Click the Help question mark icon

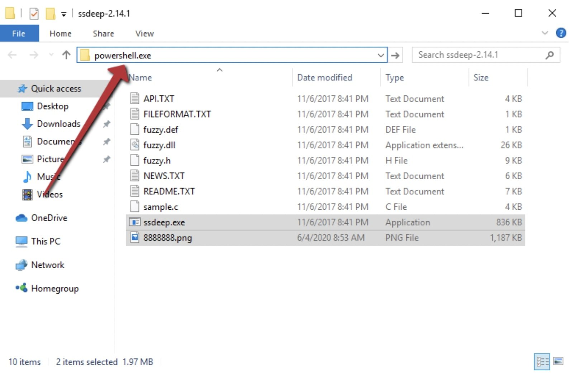(561, 33)
